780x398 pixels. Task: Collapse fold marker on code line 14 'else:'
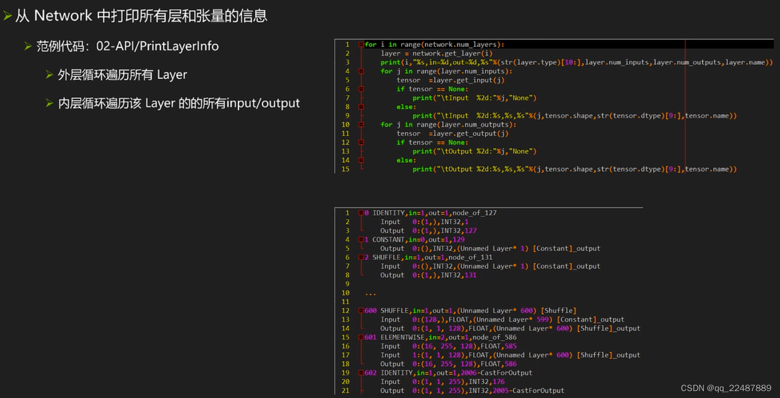[x=361, y=160]
